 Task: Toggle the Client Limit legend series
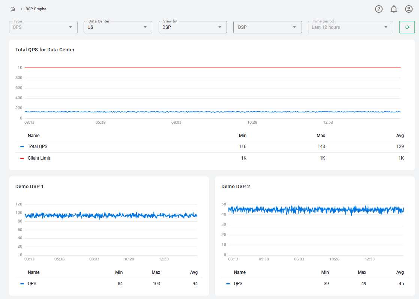click(x=39, y=158)
